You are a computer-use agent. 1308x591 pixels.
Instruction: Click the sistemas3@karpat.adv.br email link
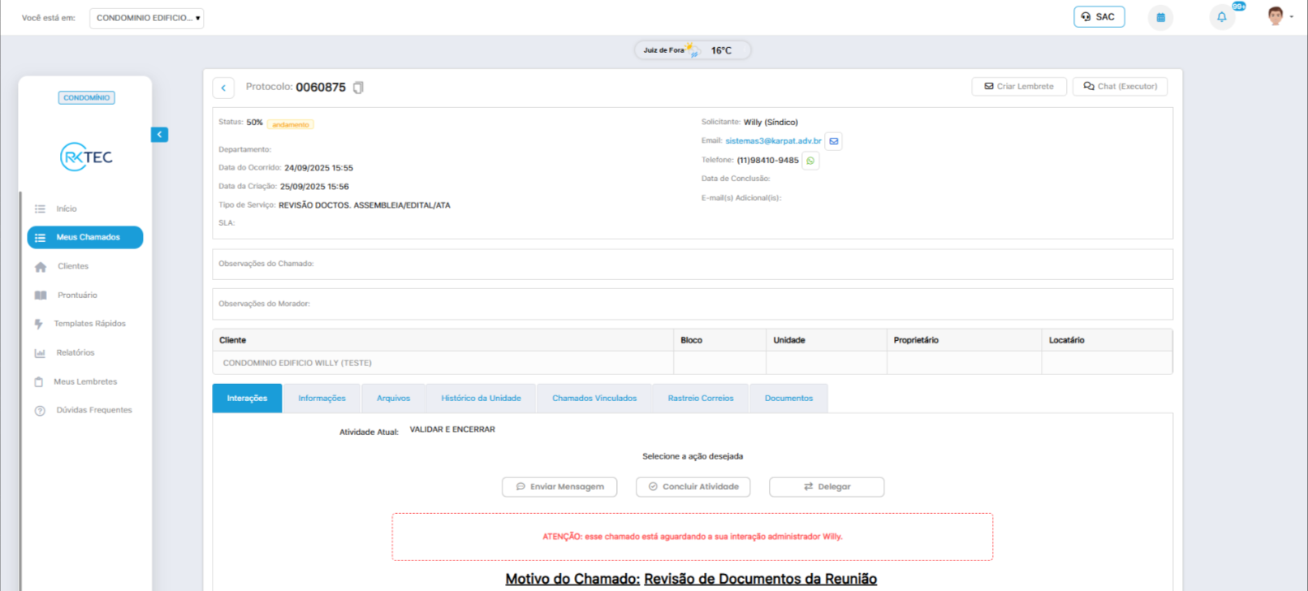tap(773, 141)
